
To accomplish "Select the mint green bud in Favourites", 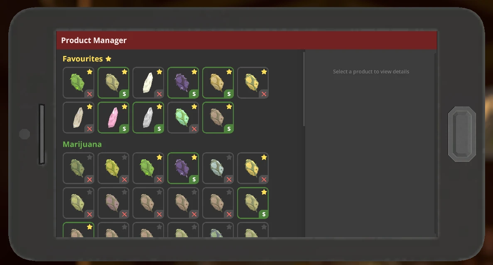I will [183, 117].
